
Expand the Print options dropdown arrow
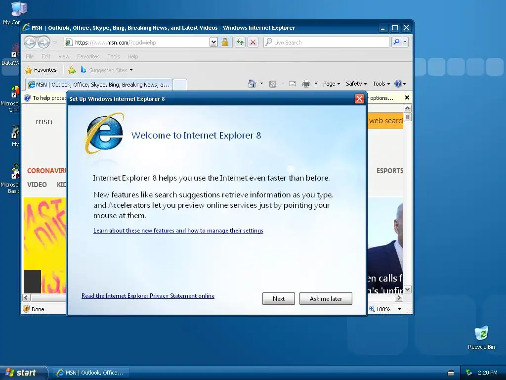316,84
